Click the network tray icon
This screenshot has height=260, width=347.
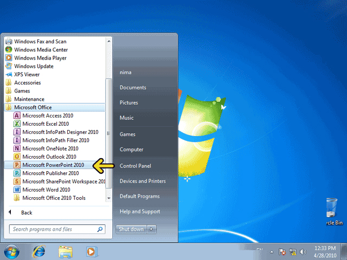click(293, 251)
